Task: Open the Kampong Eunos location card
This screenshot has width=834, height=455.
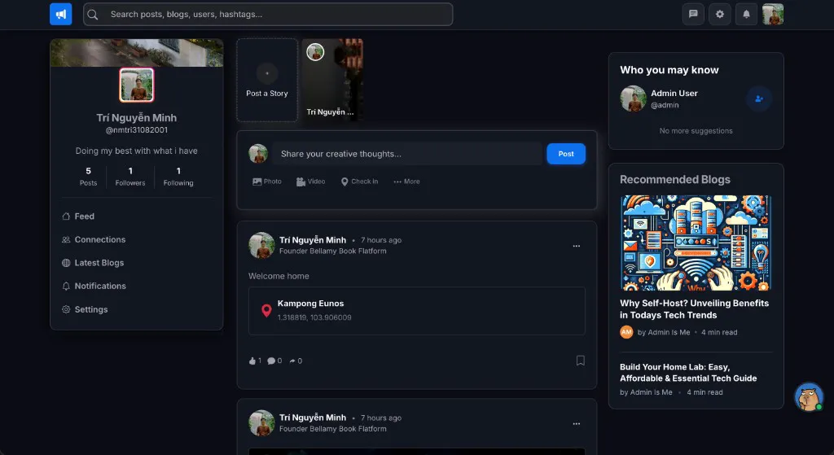Action: 416,311
